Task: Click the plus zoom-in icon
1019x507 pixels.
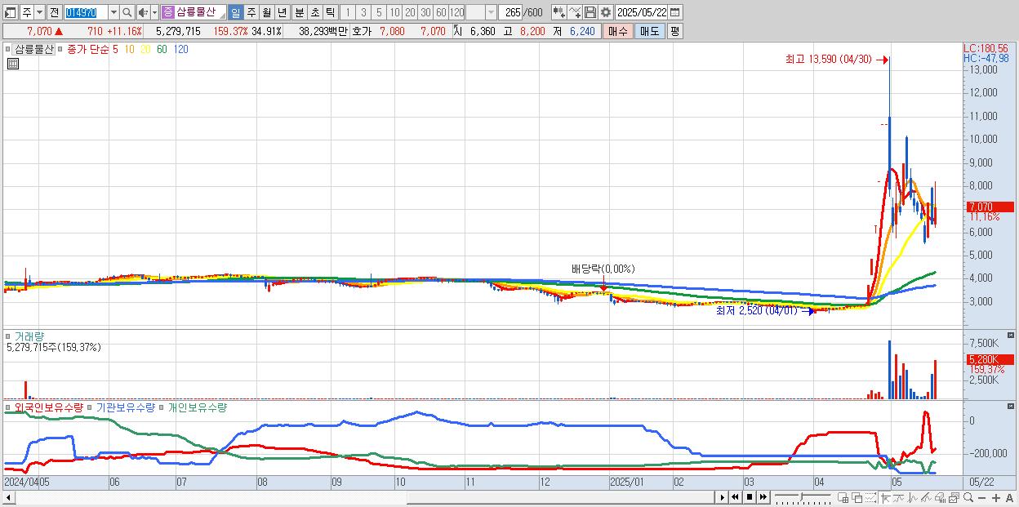Action: tap(996, 497)
